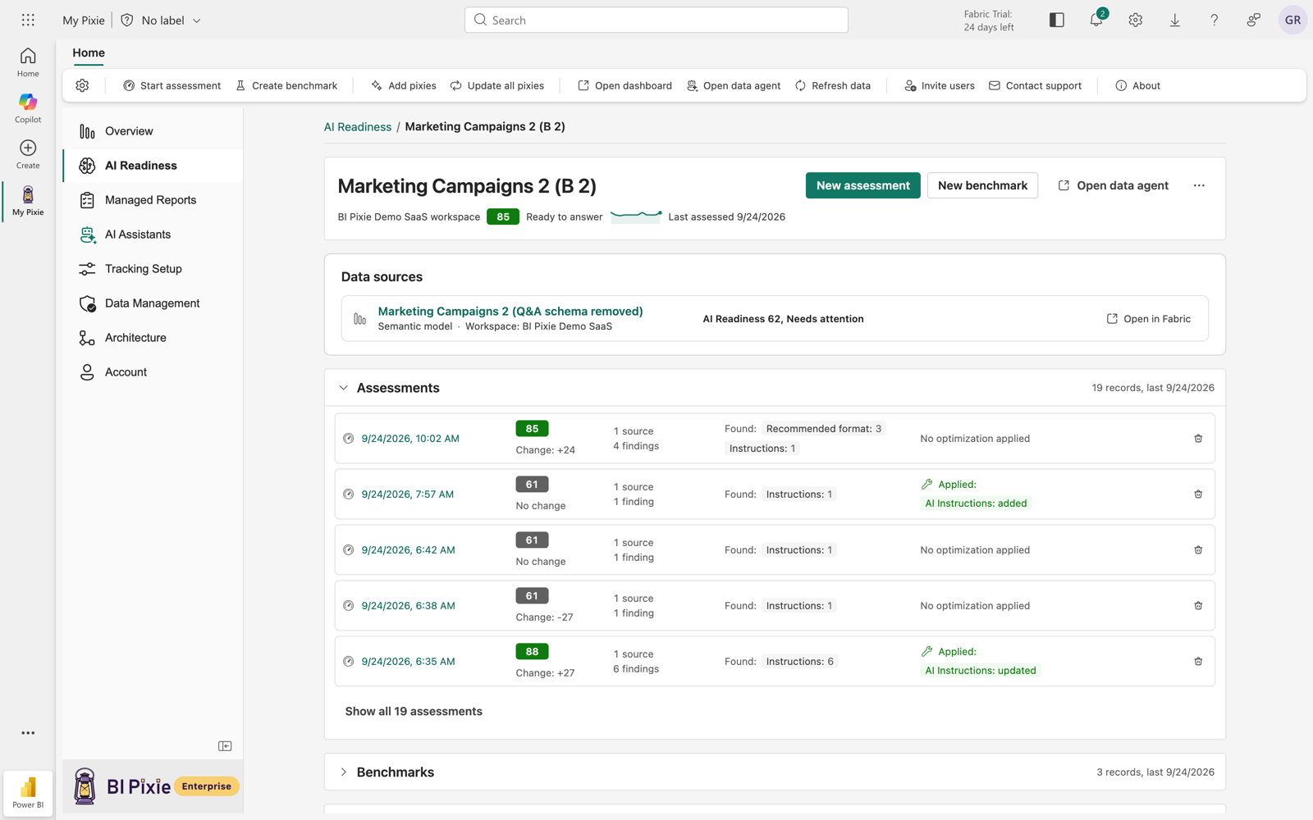Click Add pixies in toolbar

click(403, 85)
